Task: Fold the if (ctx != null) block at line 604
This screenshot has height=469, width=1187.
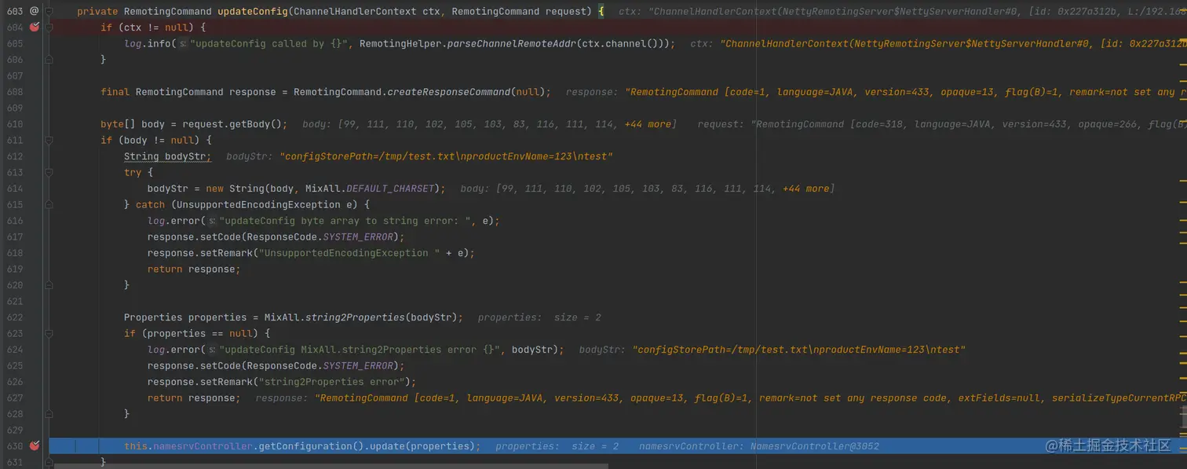Action: click(49, 27)
